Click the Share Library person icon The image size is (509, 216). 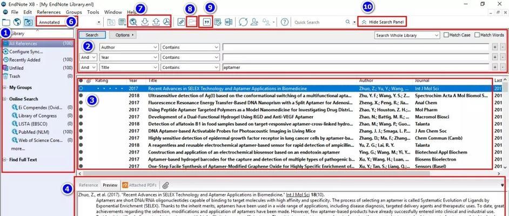tap(254, 22)
